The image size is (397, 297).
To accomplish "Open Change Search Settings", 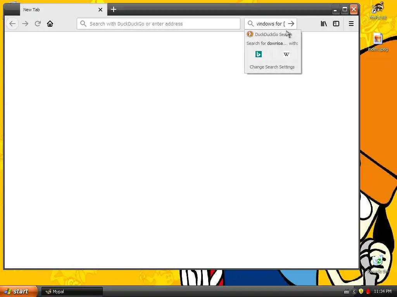I will pos(273,67).
